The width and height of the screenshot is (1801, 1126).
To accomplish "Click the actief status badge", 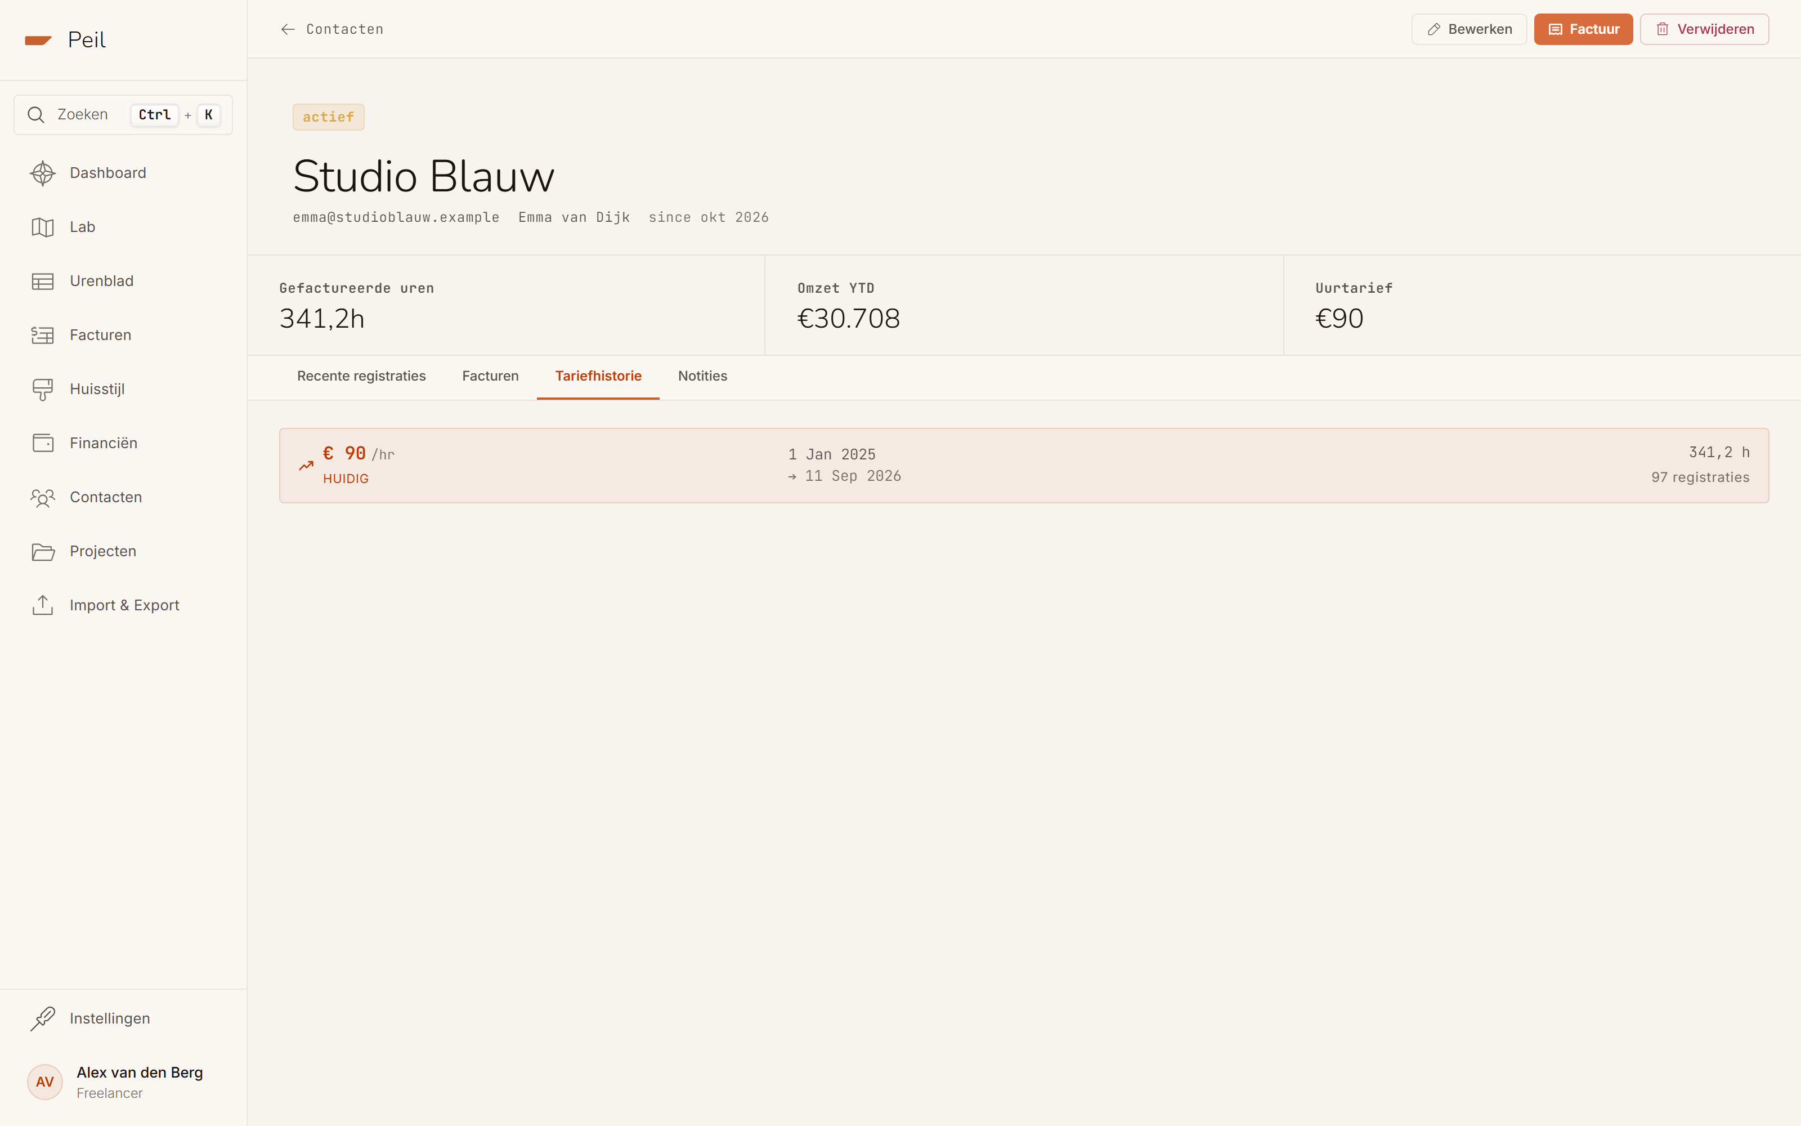I will pyautogui.click(x=328, y=117).
